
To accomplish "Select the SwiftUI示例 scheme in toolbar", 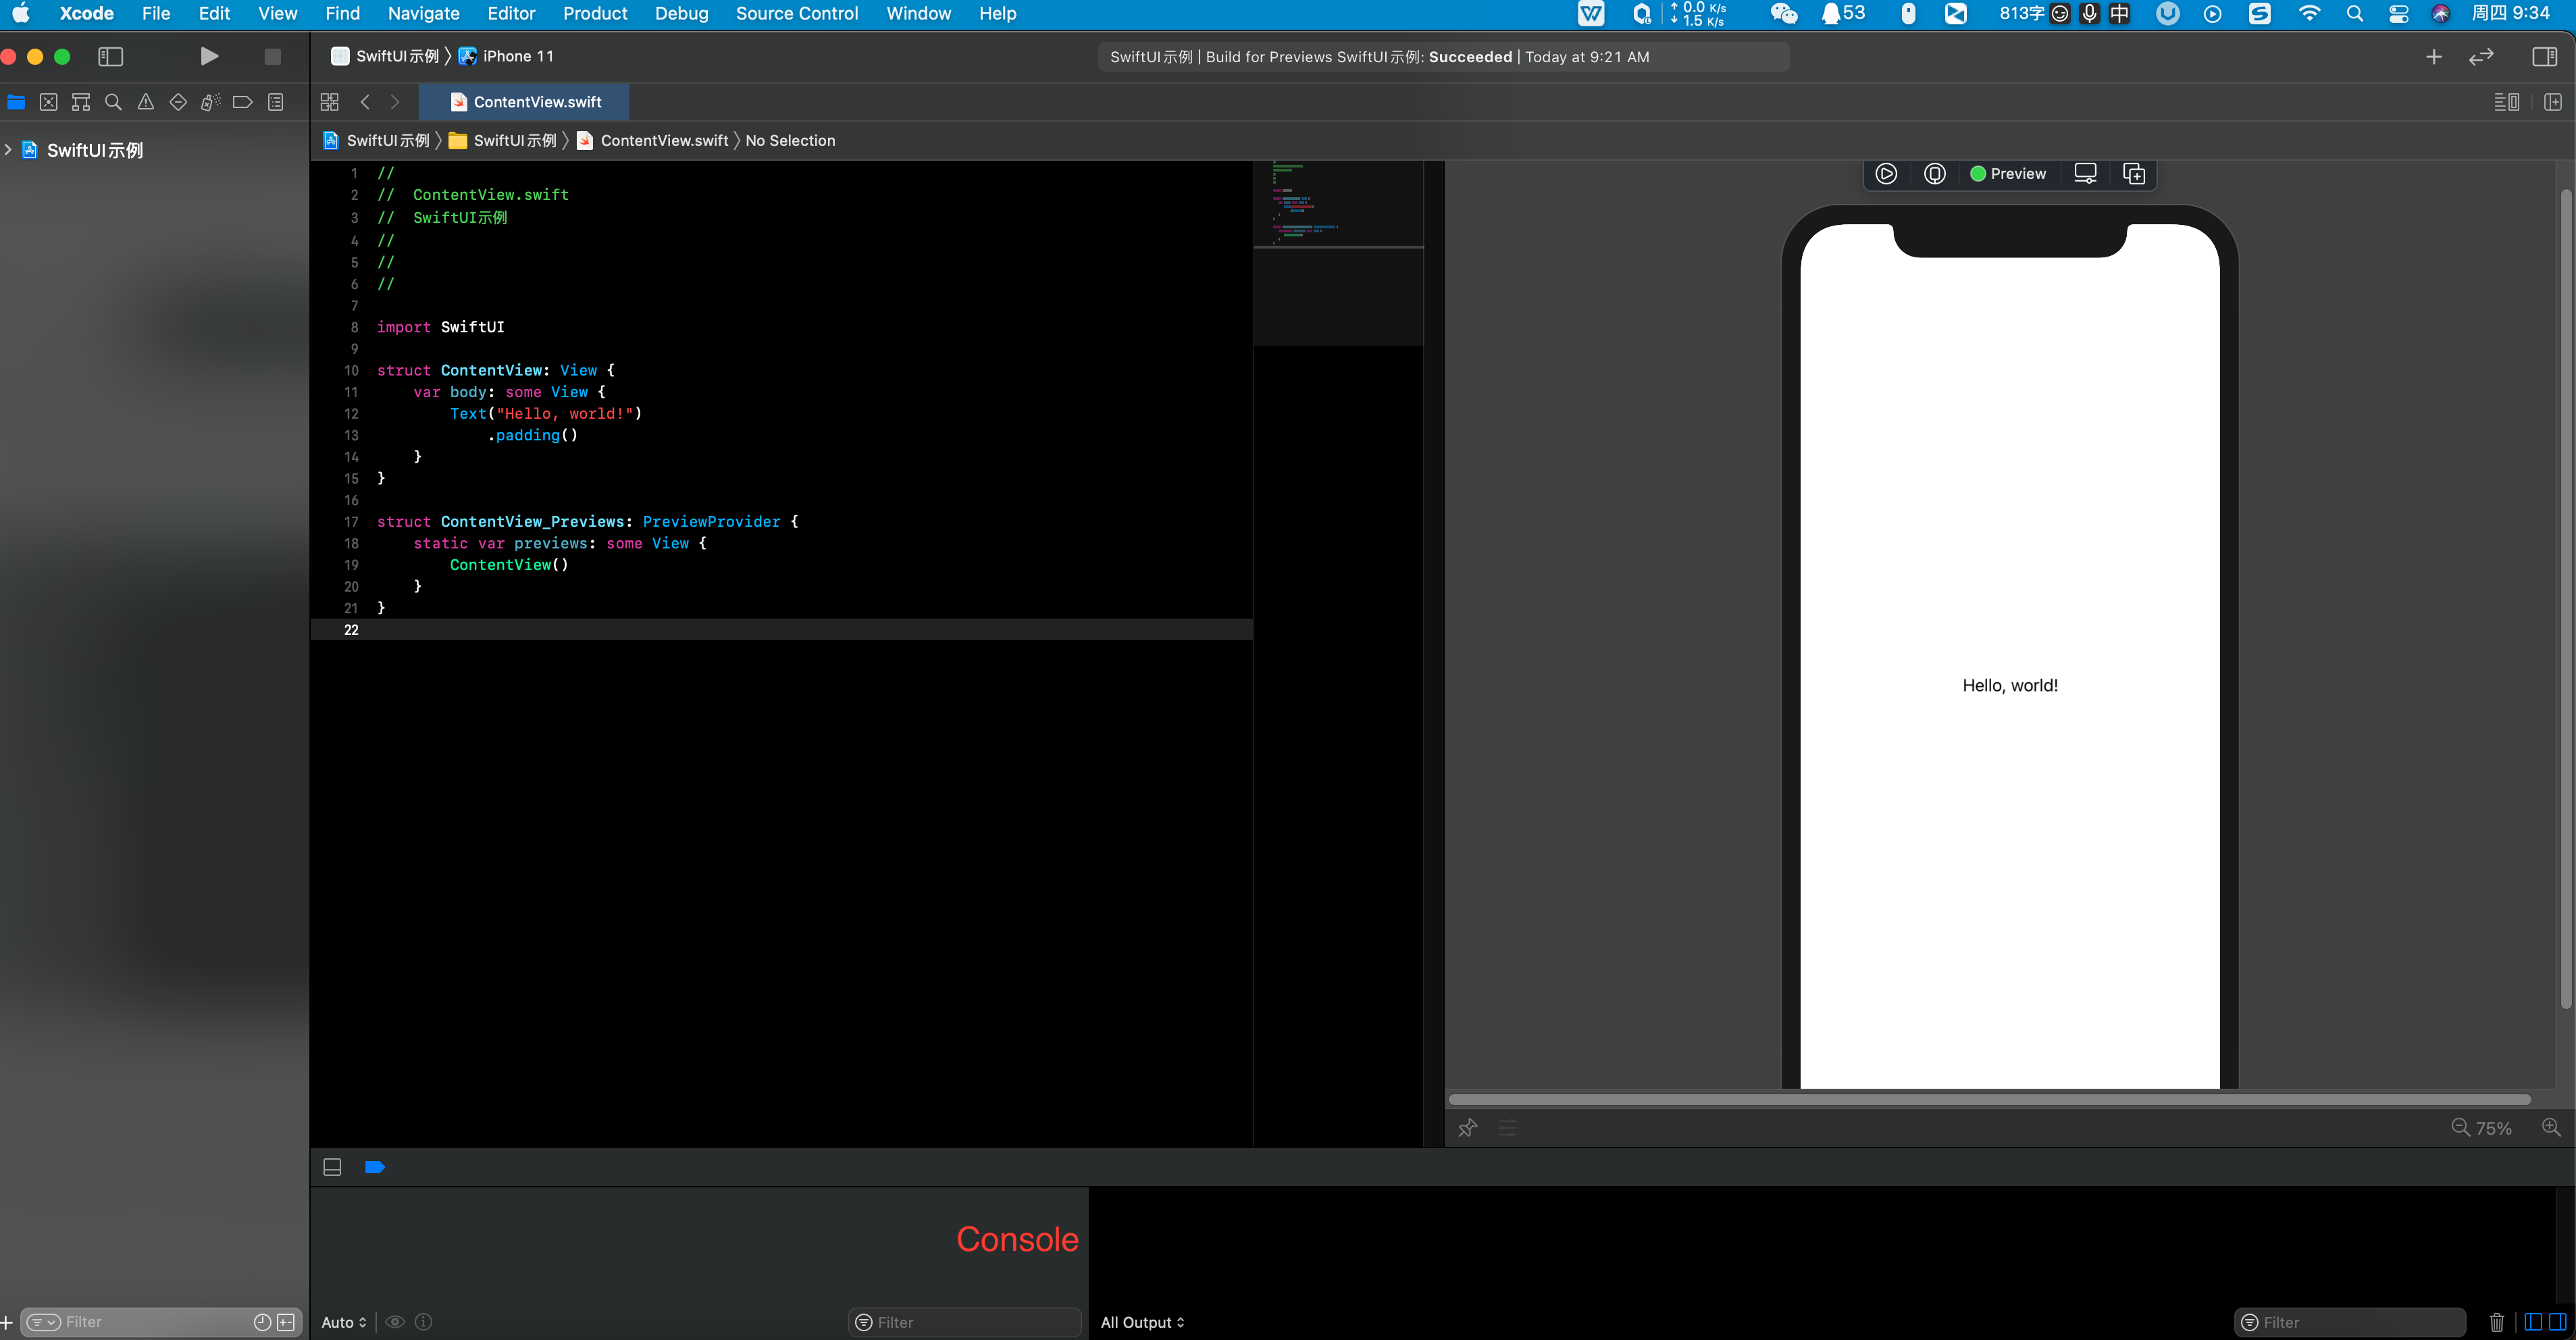I will coord(385,56).
